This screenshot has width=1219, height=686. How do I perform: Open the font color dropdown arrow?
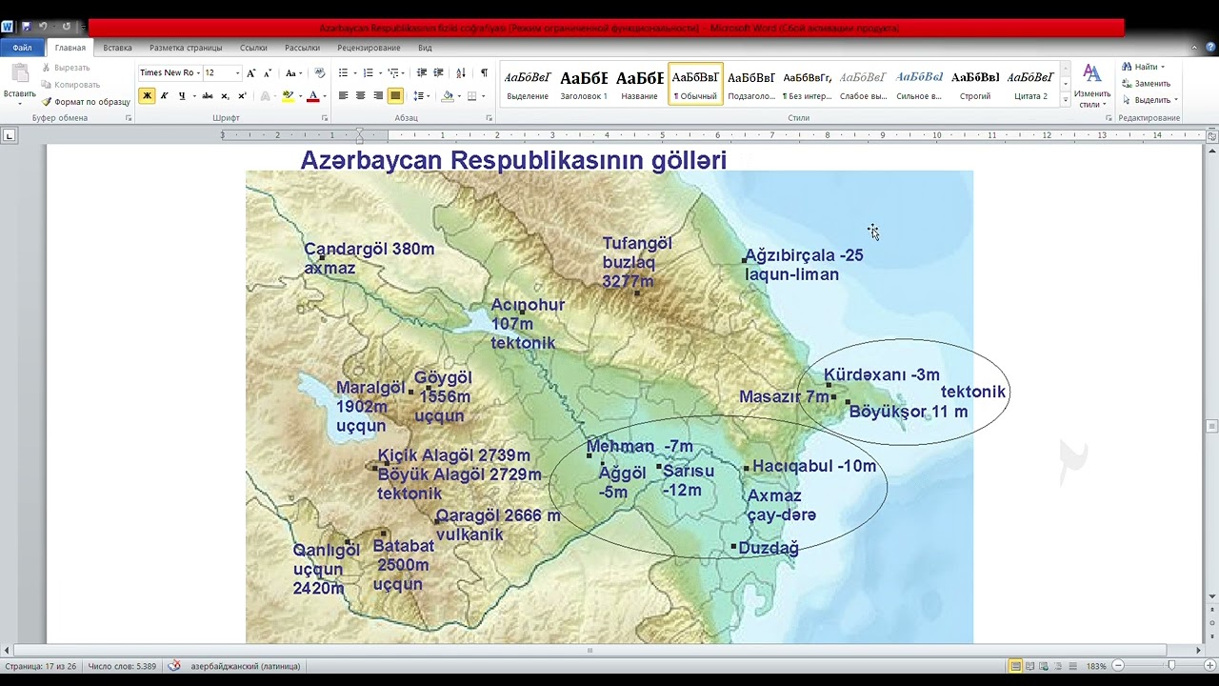(x=324, y=96)
